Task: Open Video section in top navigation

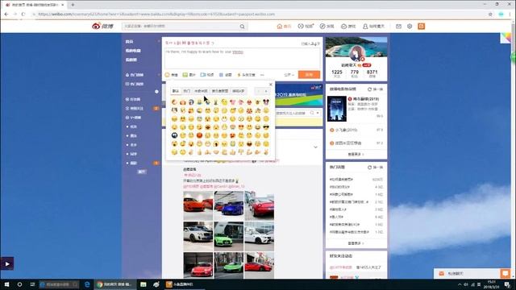Action: click(306, 27)
